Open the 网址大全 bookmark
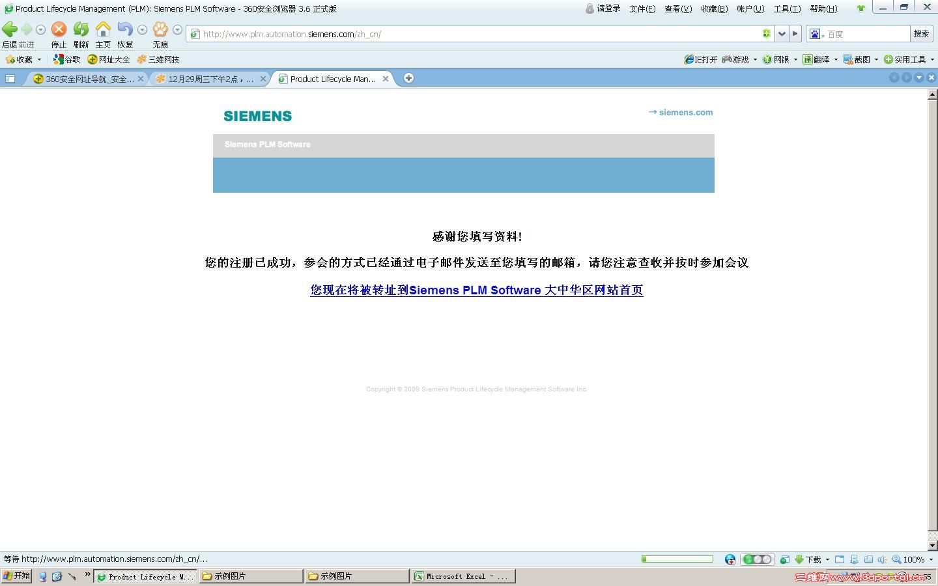This screenshot has height=586, width=938. 109,59
